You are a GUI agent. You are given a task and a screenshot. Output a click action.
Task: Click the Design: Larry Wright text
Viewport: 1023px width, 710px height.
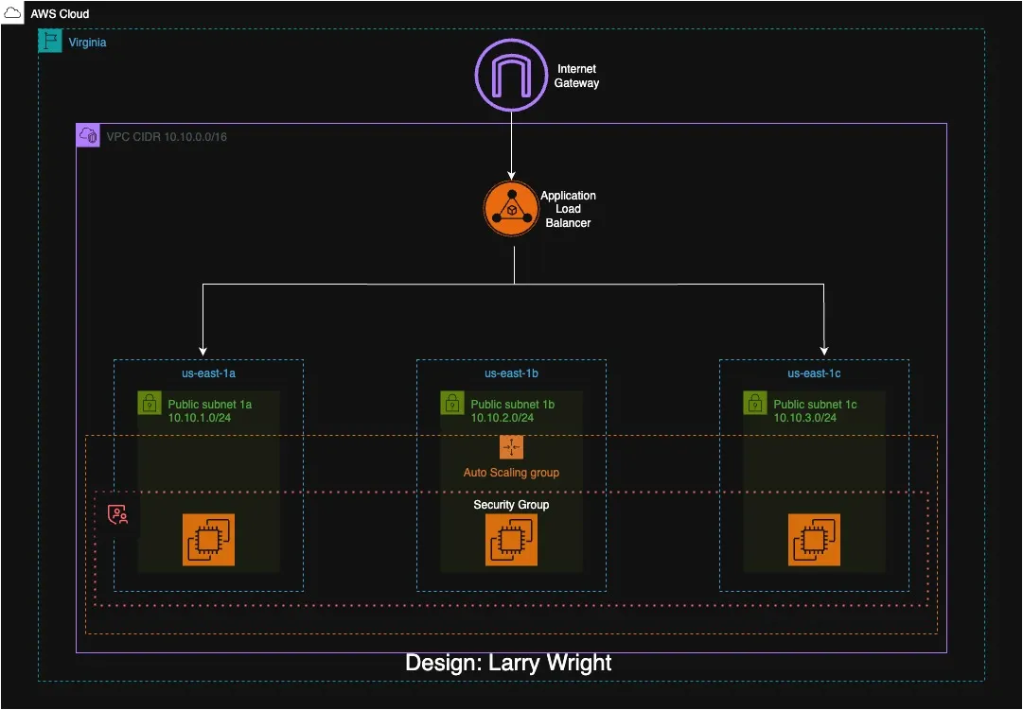[x=509, y=663]
